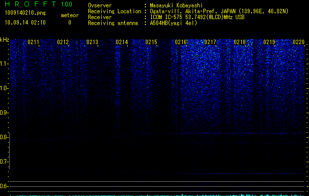Screen dimensions: 309x196
Task: Click the date stamp 10.09.14 02:10
Action: click(25, 23)
